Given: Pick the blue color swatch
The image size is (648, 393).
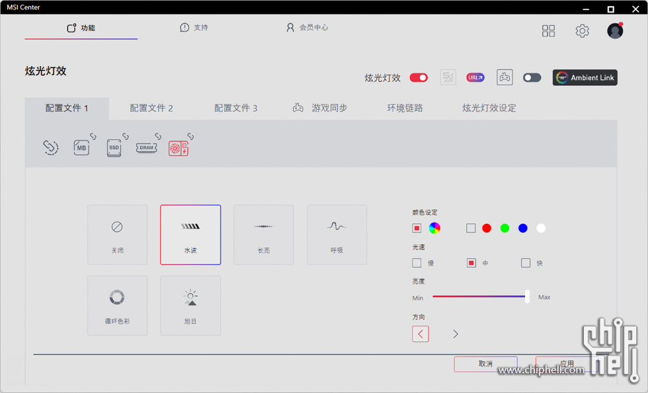Looking at the screenshot, I should (523, 228).
